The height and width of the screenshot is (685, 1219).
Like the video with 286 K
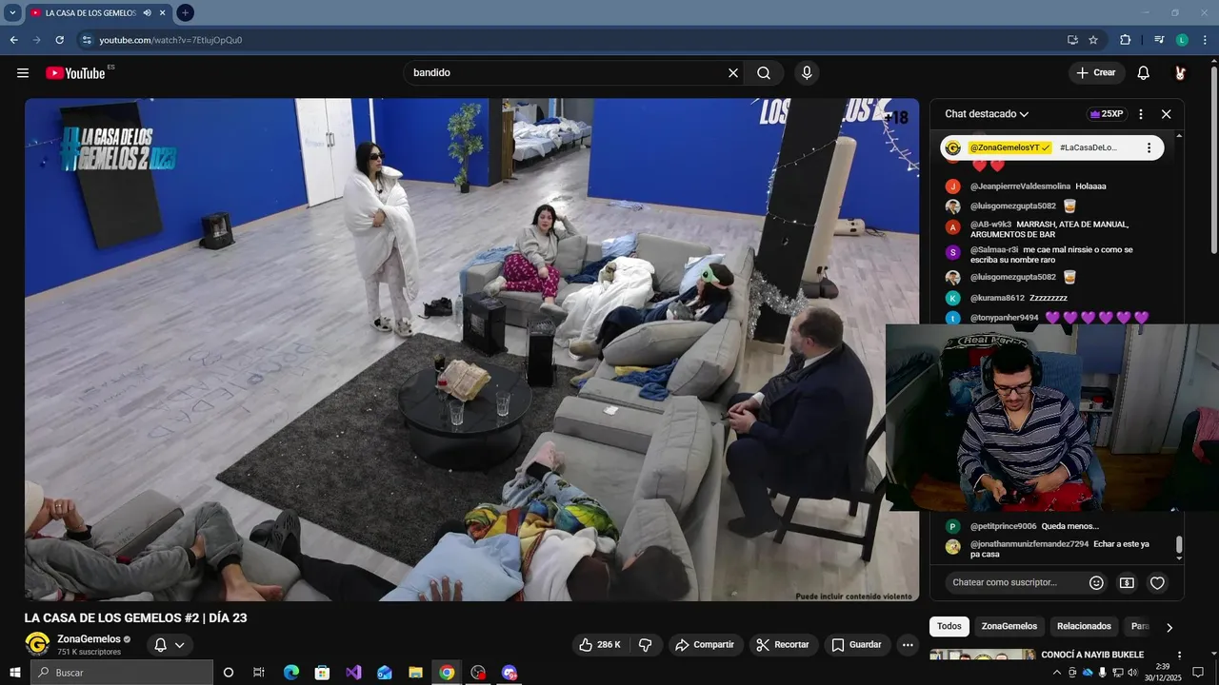[x=600, y=644]
